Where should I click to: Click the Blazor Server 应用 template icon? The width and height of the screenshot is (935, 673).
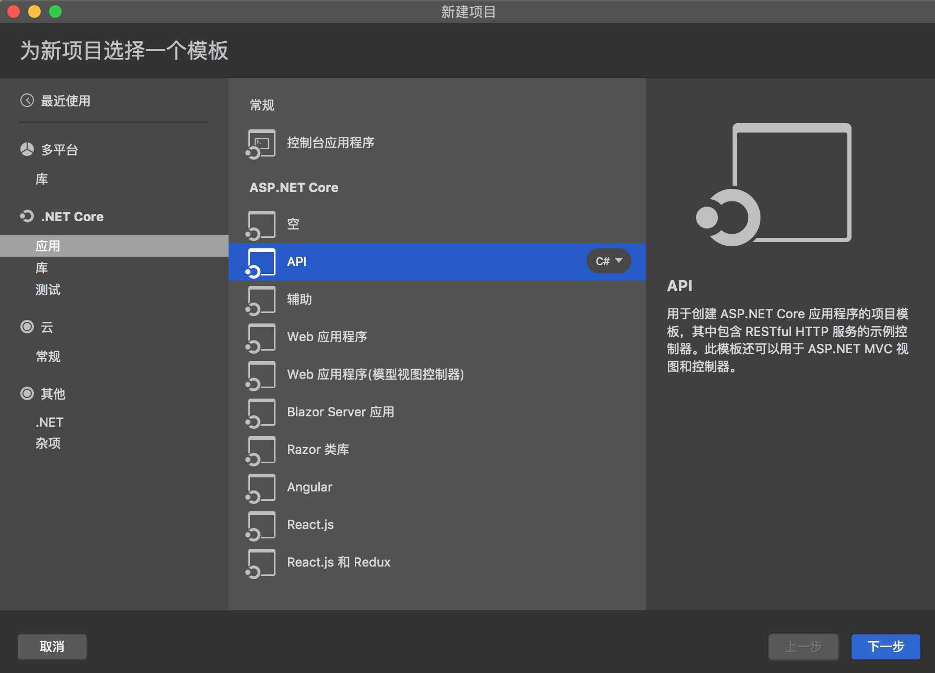260,413
